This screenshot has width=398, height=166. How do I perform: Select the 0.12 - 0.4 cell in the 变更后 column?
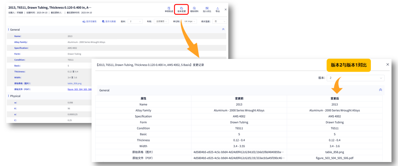[x=335, y=140]
